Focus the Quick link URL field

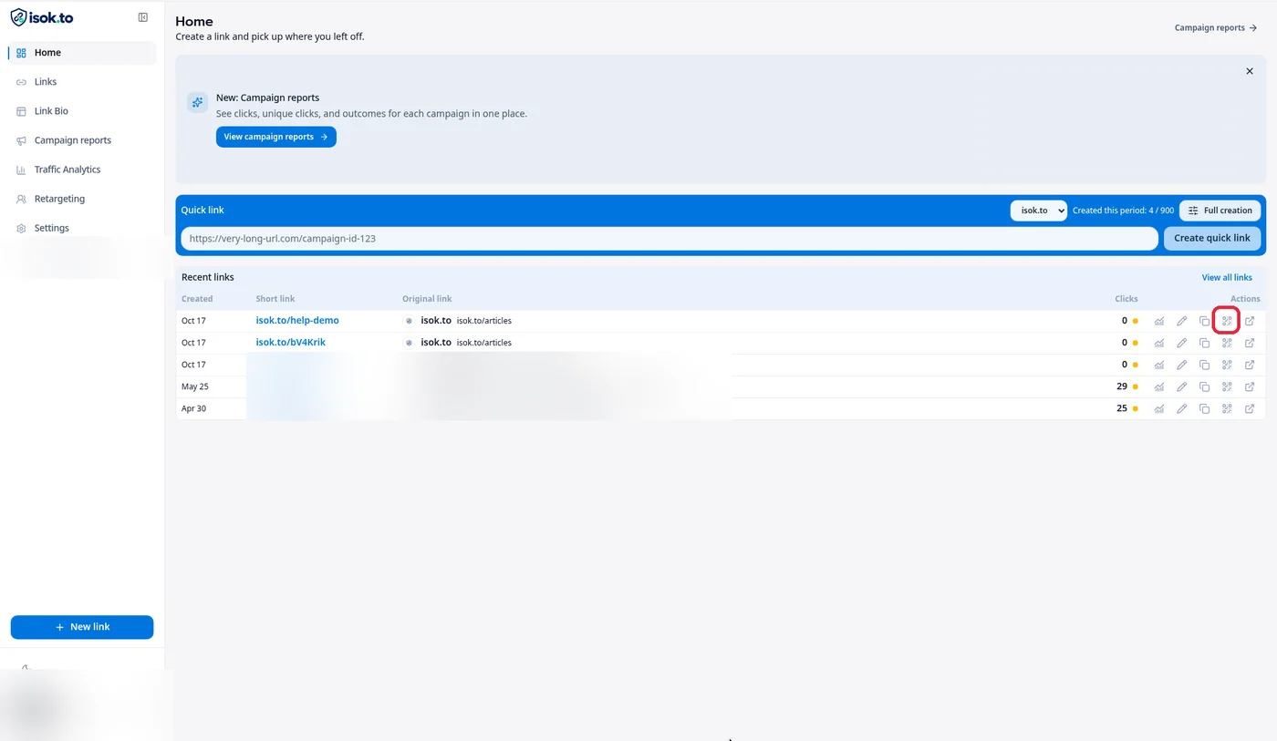point(670,238)
